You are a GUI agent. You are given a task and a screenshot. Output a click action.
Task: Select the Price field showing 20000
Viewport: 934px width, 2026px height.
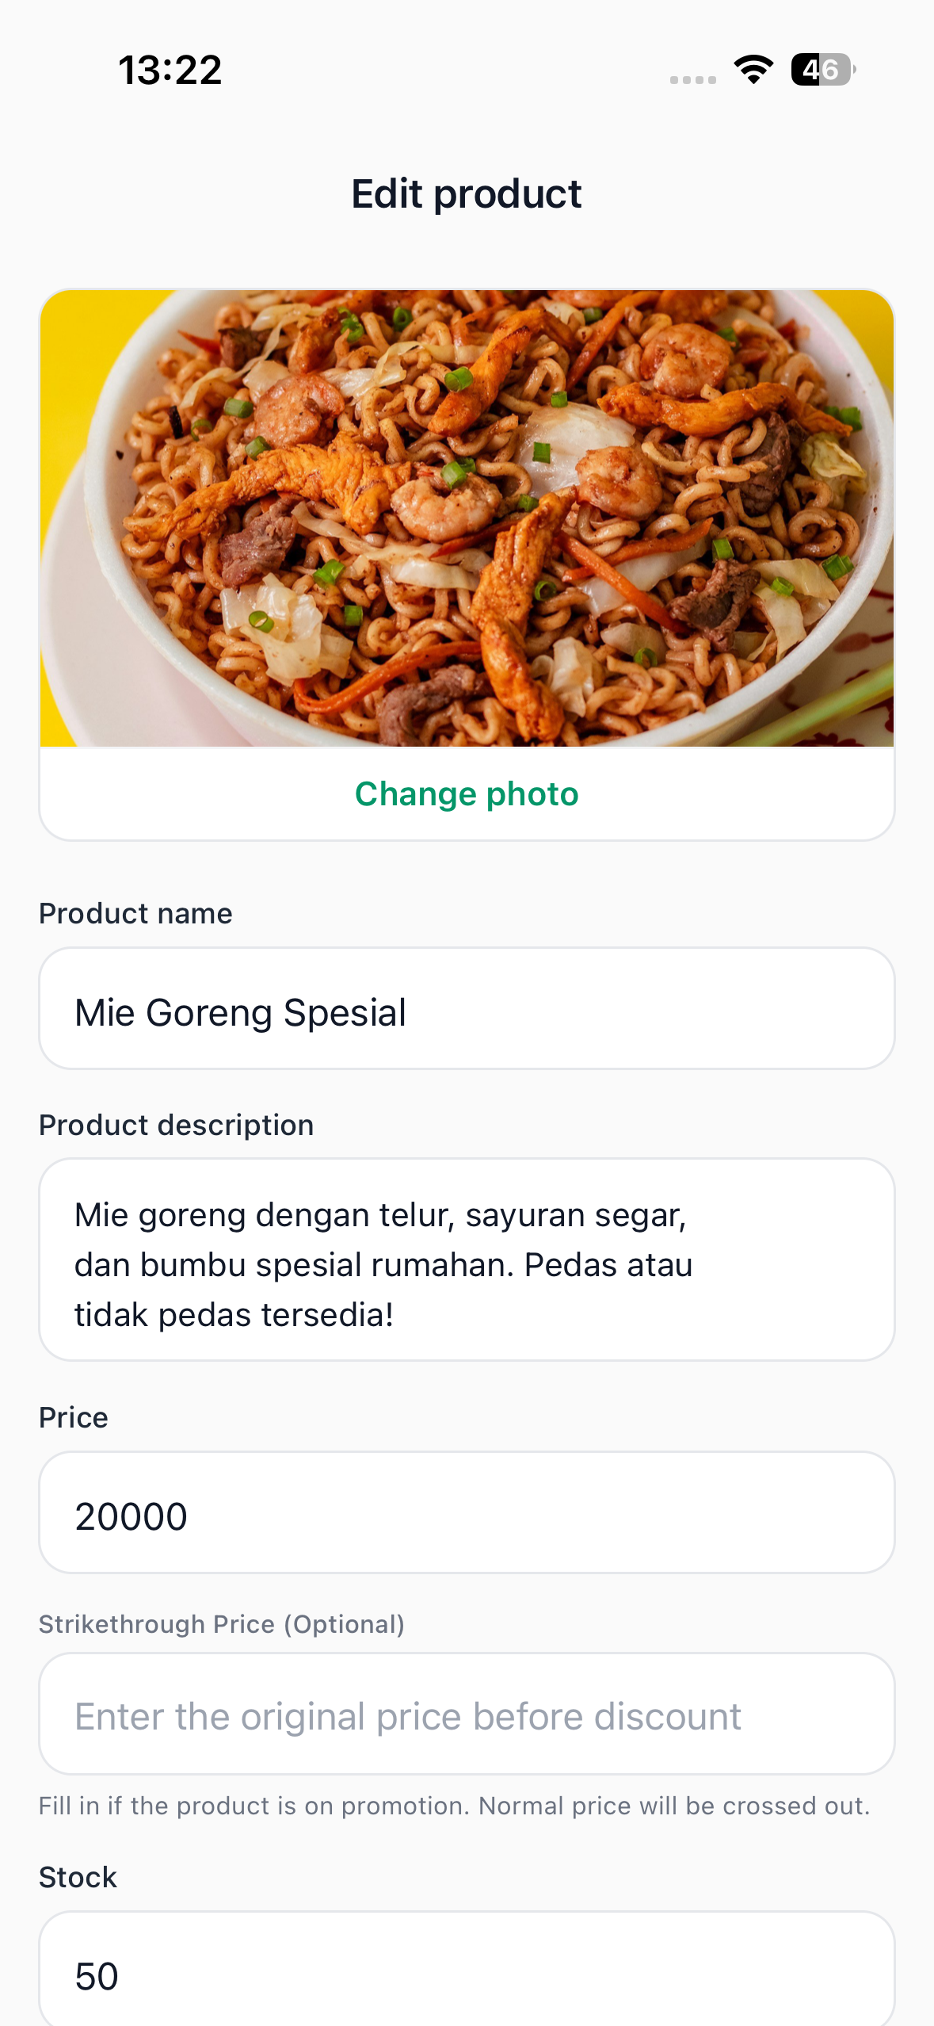467,1512
